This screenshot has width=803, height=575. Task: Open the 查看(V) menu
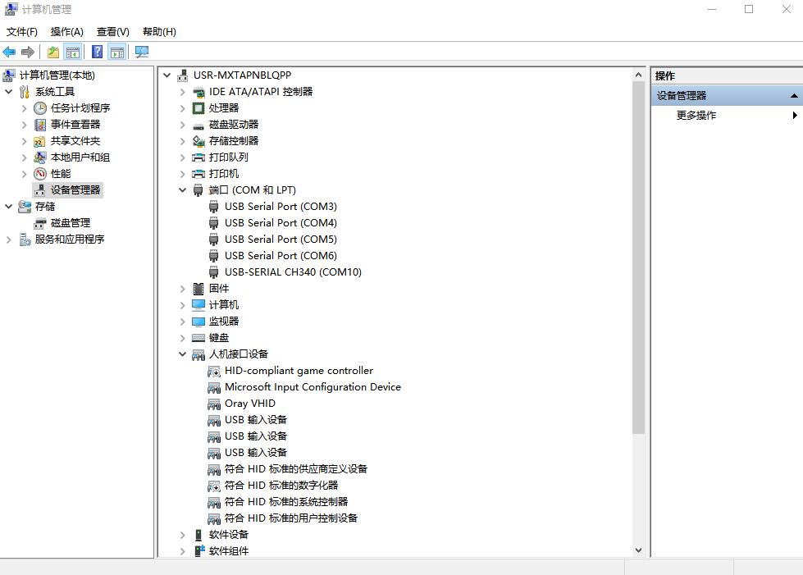[x=112, y=32]
